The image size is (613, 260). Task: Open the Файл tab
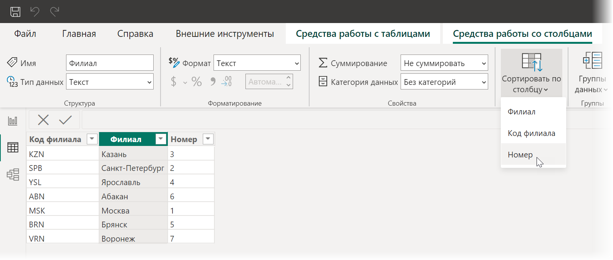(x=25, y=34)
